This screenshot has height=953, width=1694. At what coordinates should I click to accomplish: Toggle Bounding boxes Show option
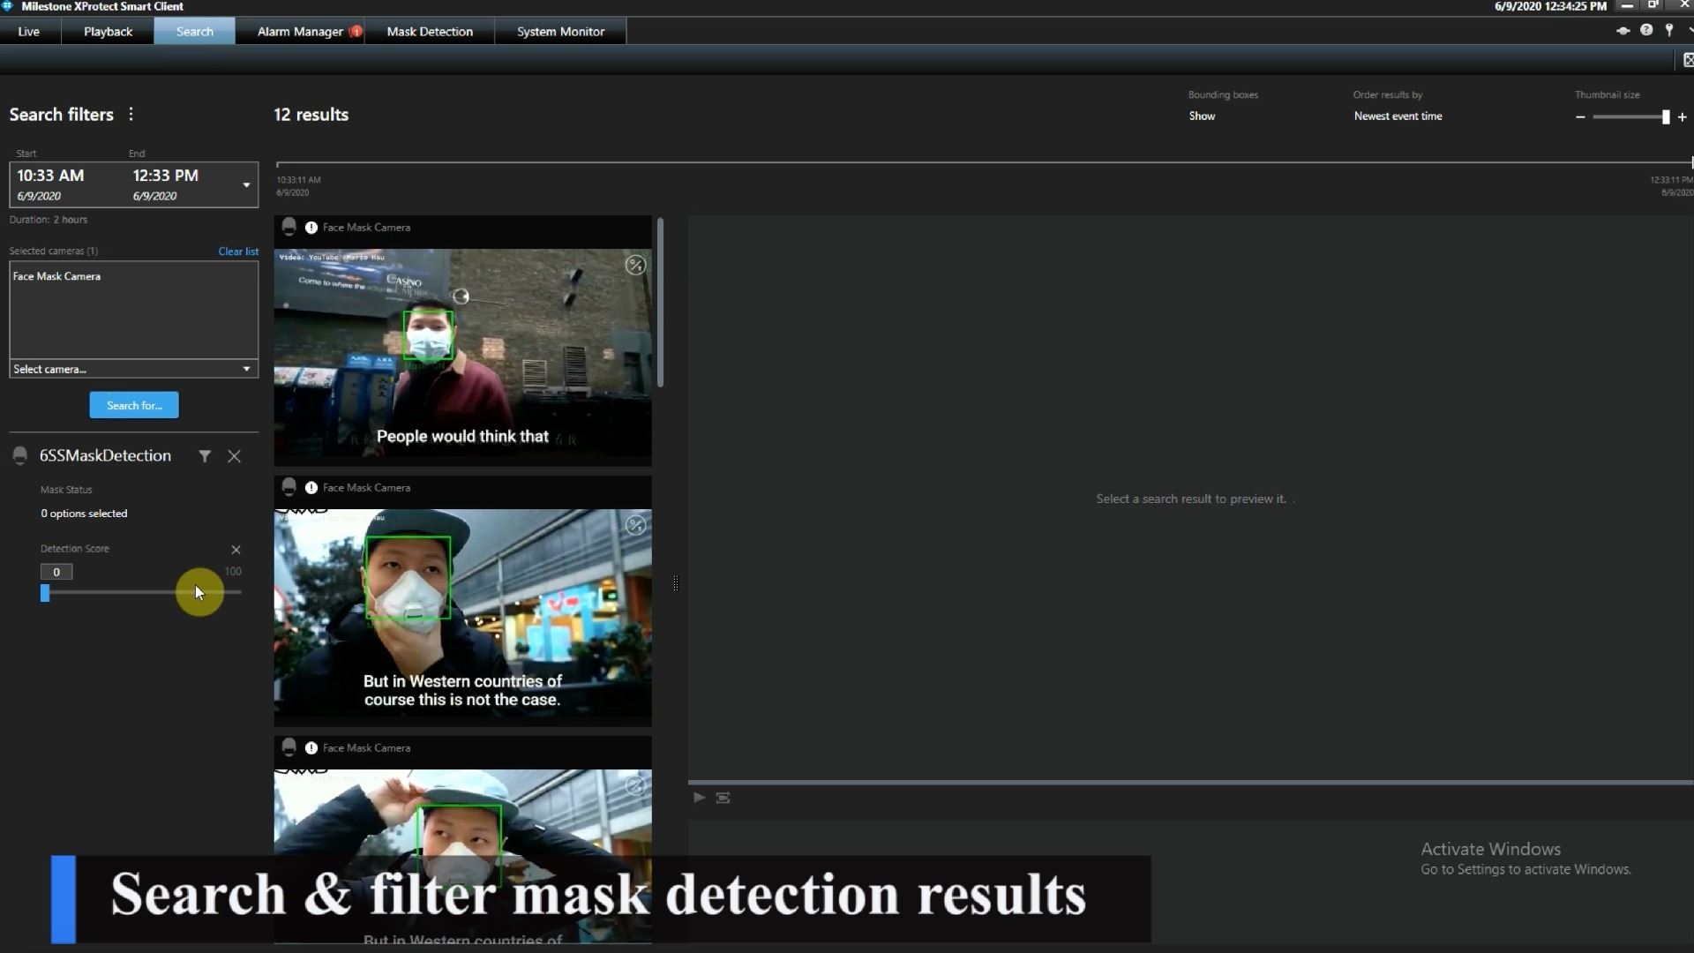click(x=1202, y=116)
